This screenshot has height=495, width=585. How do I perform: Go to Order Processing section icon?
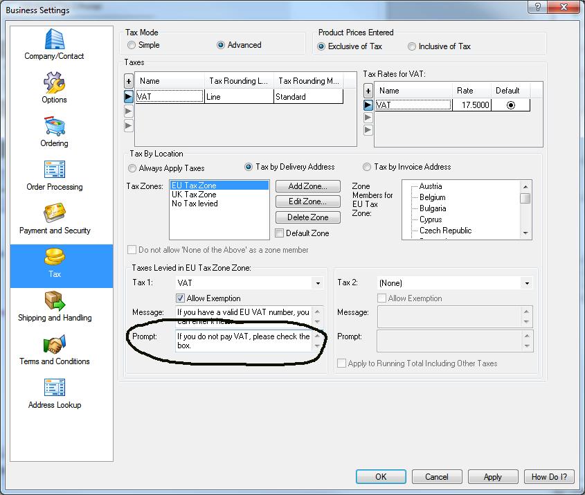(54, 171)
